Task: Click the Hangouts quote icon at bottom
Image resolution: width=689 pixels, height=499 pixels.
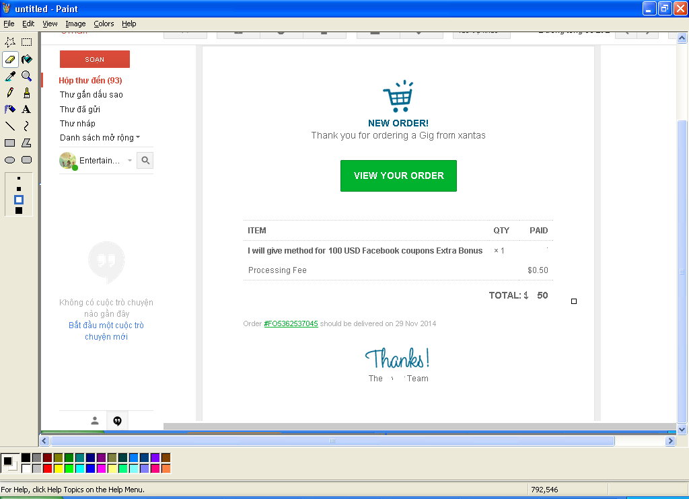Action: (x=117, y=421)
